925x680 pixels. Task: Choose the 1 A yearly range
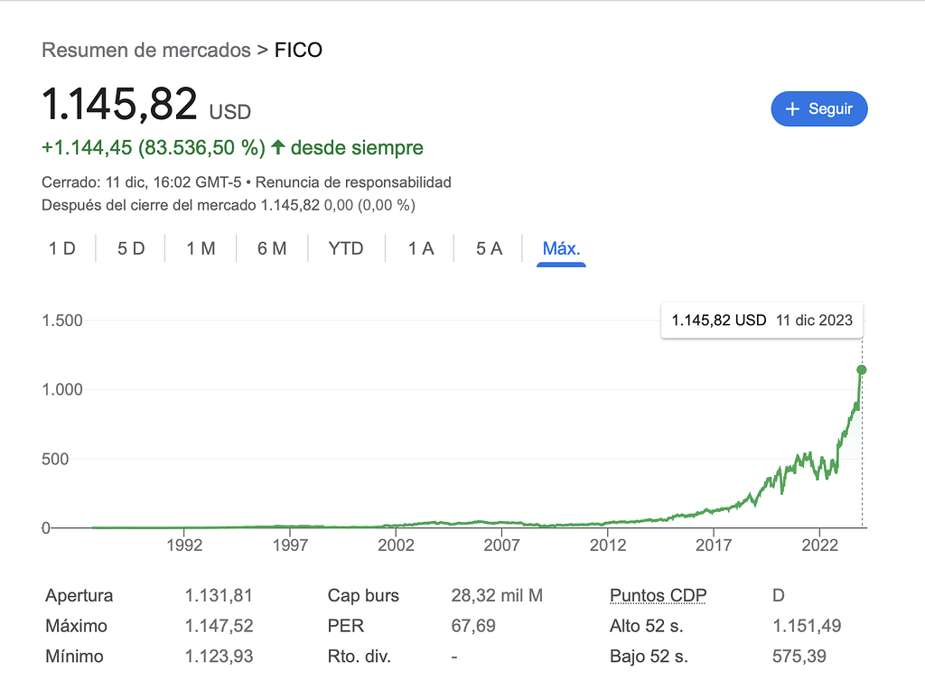click(420, 247)
